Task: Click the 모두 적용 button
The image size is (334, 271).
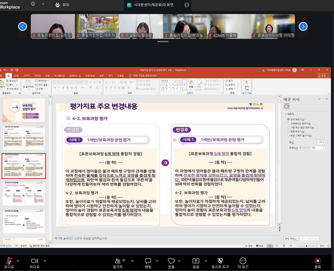Action: 291,239
